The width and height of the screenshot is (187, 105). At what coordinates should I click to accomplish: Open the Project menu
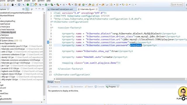[27, 1]
